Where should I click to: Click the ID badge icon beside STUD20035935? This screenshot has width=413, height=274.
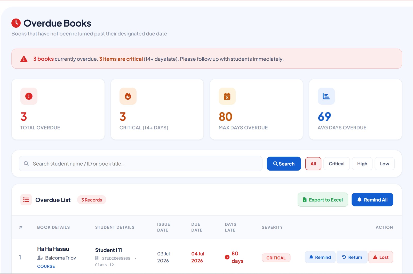97,258
